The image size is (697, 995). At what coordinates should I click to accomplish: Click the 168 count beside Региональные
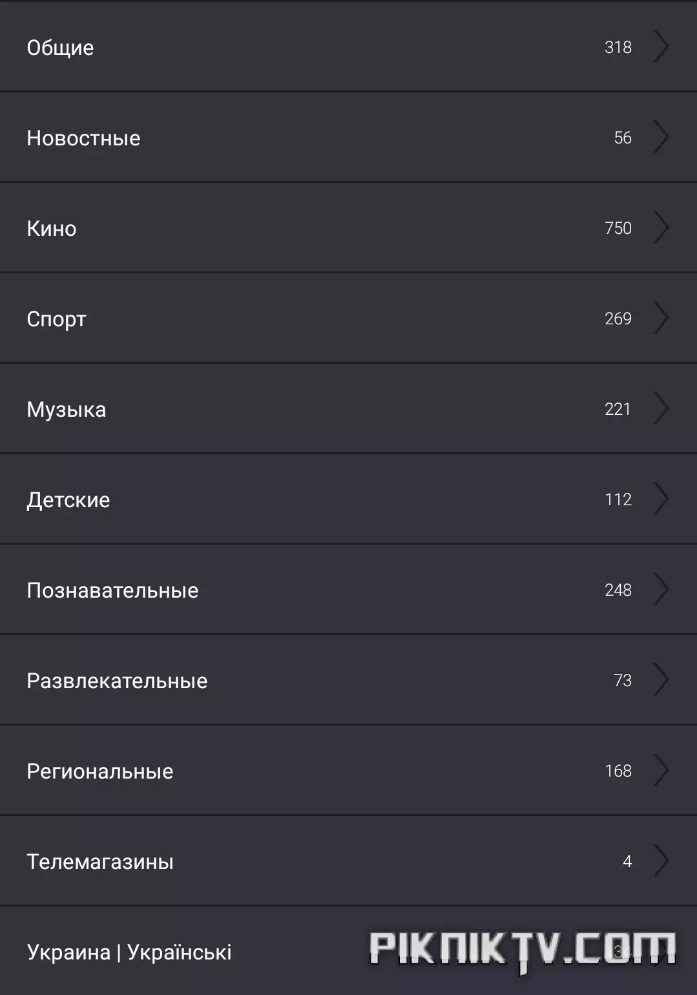click(x=618, y=771)
